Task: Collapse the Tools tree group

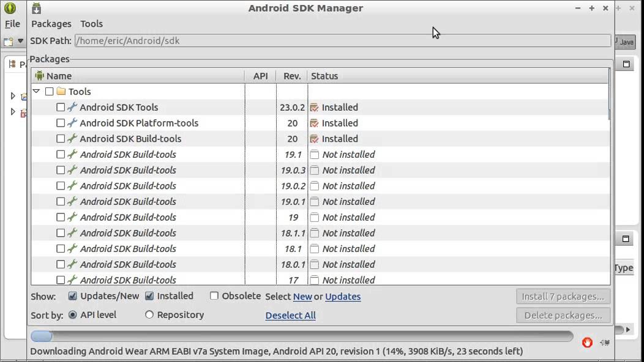Action: (x=36, y=91)
